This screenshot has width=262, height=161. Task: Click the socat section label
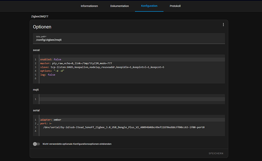pos(36,50)
